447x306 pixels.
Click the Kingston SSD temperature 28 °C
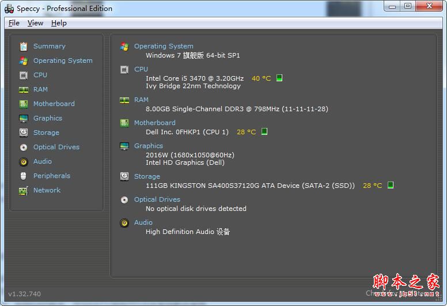[372, 186]
